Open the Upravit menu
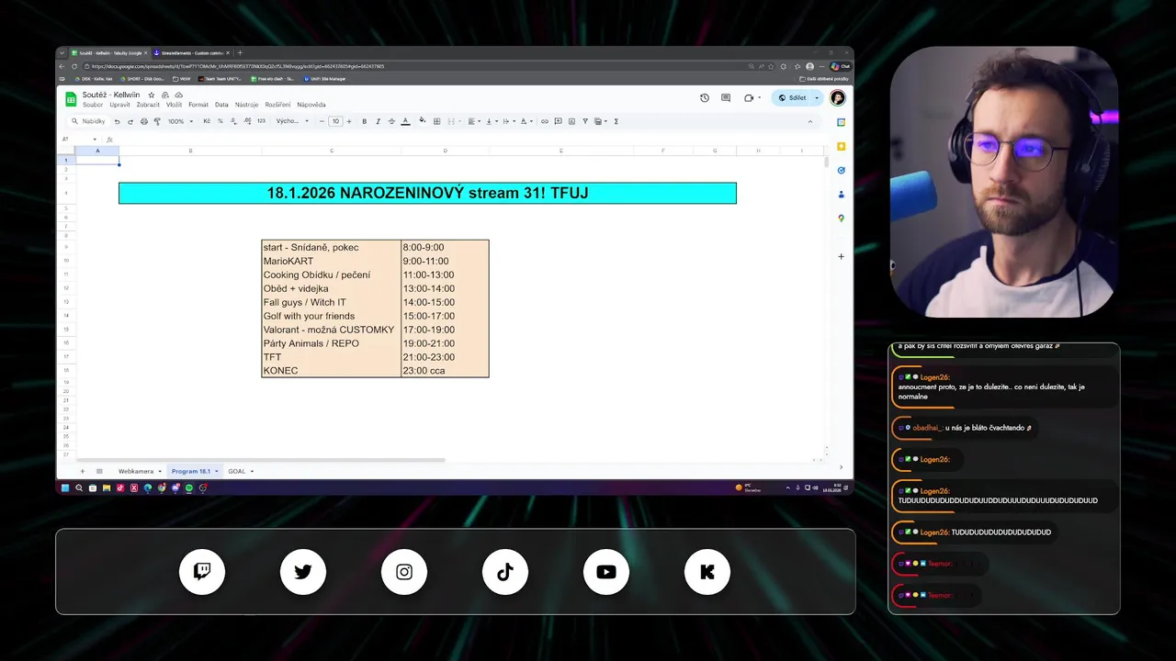This screenshot has height=661, width=1176. coord(119,105)
